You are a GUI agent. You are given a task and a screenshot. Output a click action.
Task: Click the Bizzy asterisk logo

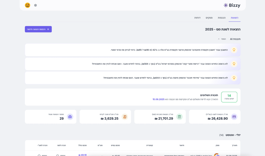click(x=226, y=5)
